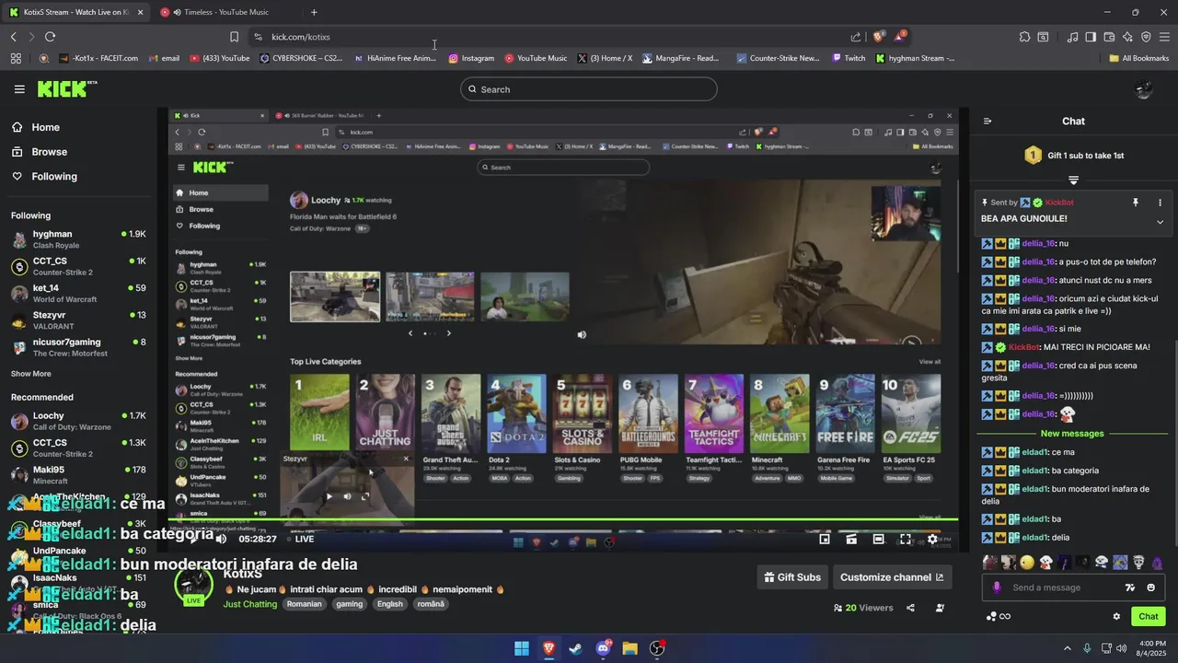Expand the pinned message chevron
The image size is (1178, 663).
pyautogui.click(x=1160, y=222)
